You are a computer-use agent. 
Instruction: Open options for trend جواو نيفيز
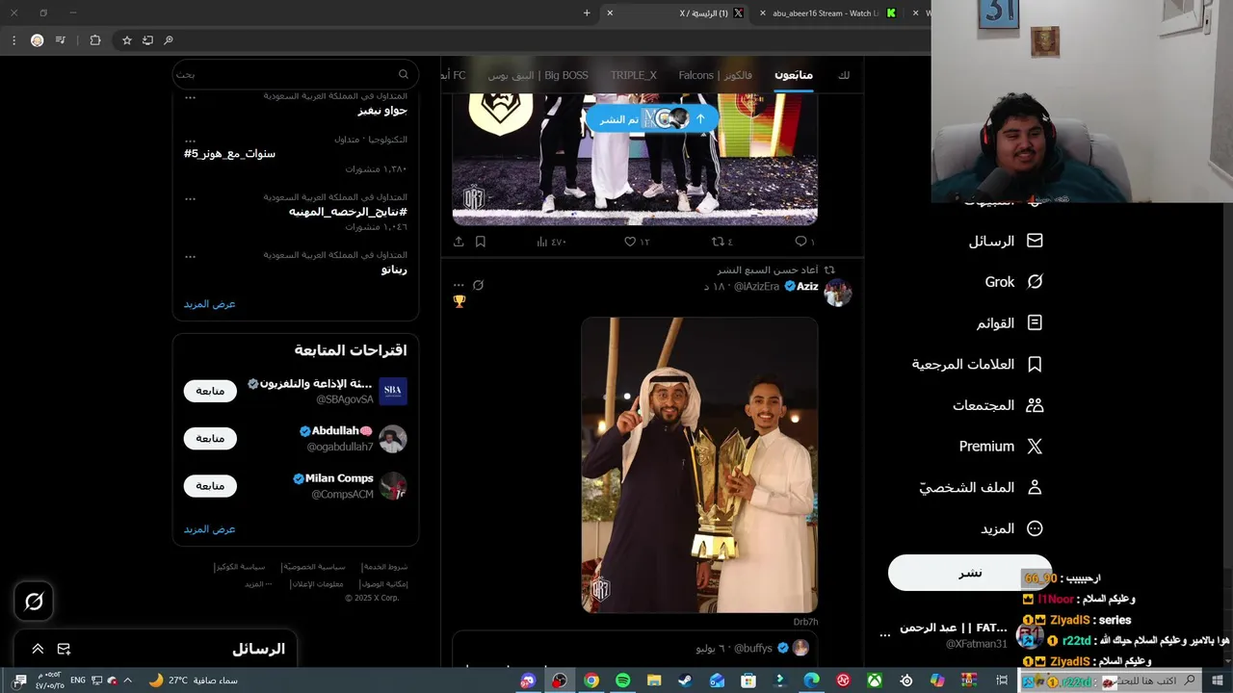(x=190, y=97)
